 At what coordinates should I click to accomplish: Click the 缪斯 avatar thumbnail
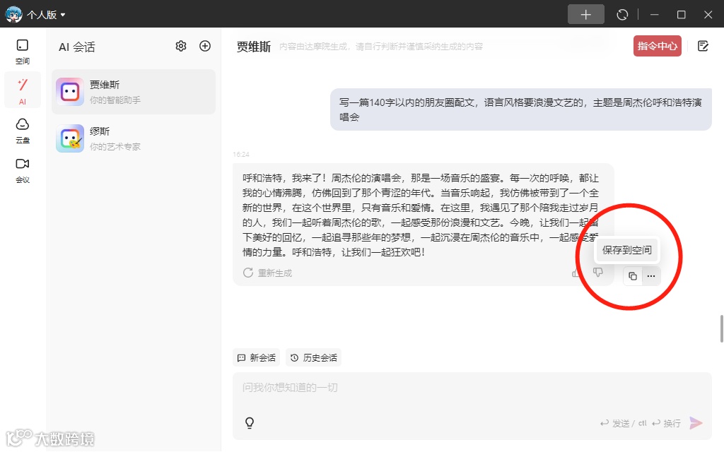point(70,138)
